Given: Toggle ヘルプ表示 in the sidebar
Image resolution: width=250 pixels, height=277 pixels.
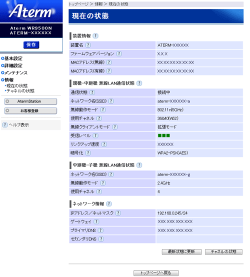Looking at the screenshot, I should click(15, 125).
